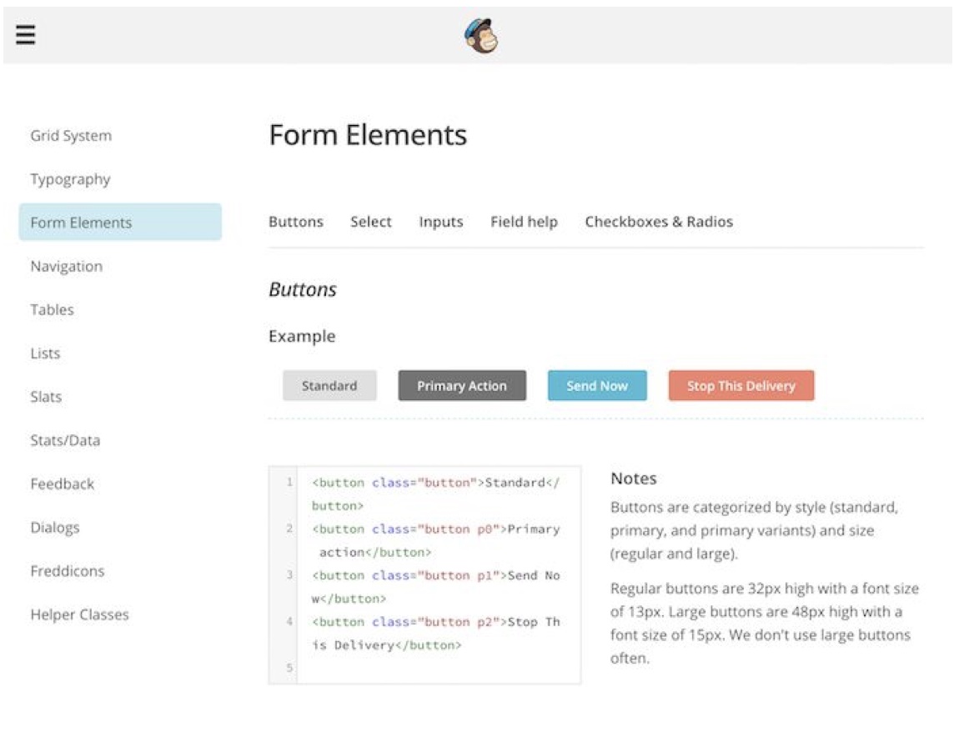
Task: Click code line with 'button p0' class
Action: pos(435,541)
